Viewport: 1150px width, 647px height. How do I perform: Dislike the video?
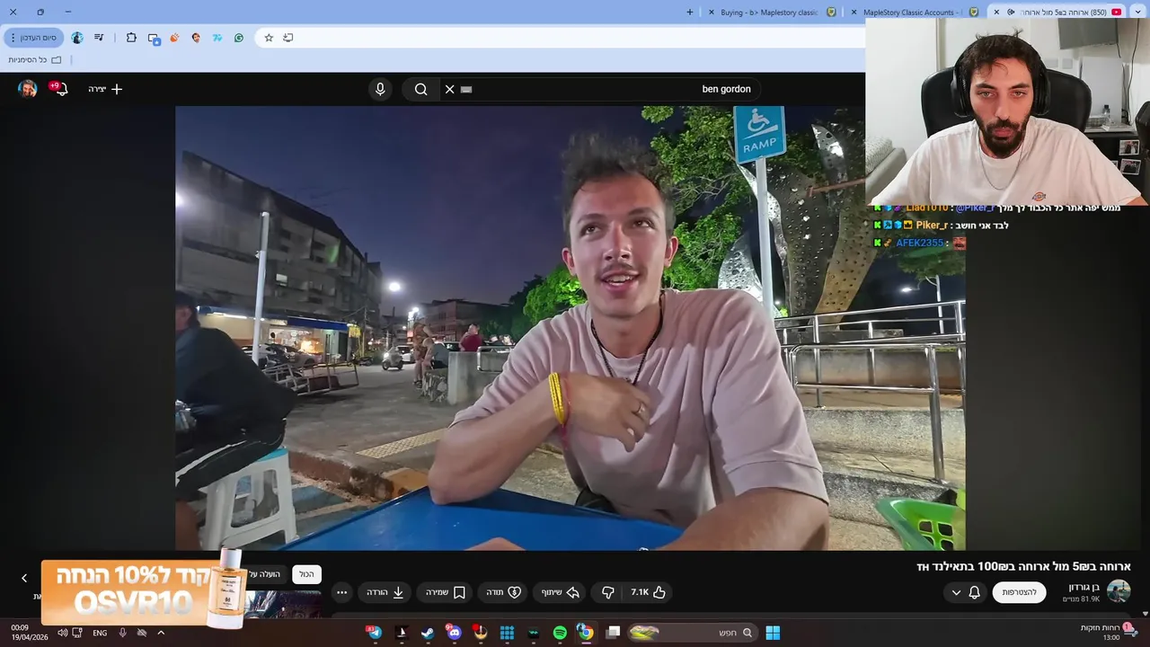coord(607,592)
